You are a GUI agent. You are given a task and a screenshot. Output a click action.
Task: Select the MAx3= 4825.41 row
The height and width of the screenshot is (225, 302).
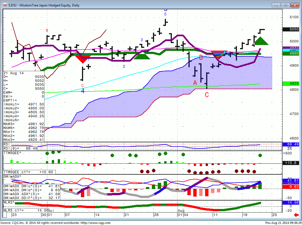click(24, 140)
